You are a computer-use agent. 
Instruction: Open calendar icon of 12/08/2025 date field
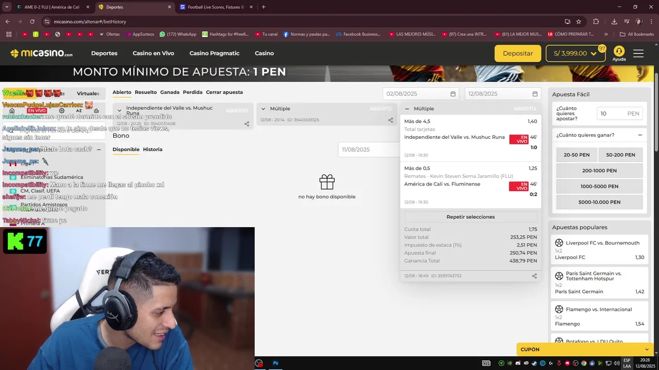pyautogui.click(x=535, y=94)
